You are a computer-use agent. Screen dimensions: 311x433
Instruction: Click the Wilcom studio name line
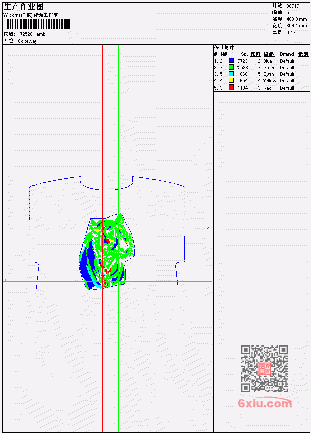coord(31,15)
